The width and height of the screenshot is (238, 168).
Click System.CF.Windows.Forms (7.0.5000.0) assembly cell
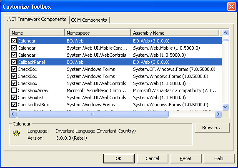(174, 69)
